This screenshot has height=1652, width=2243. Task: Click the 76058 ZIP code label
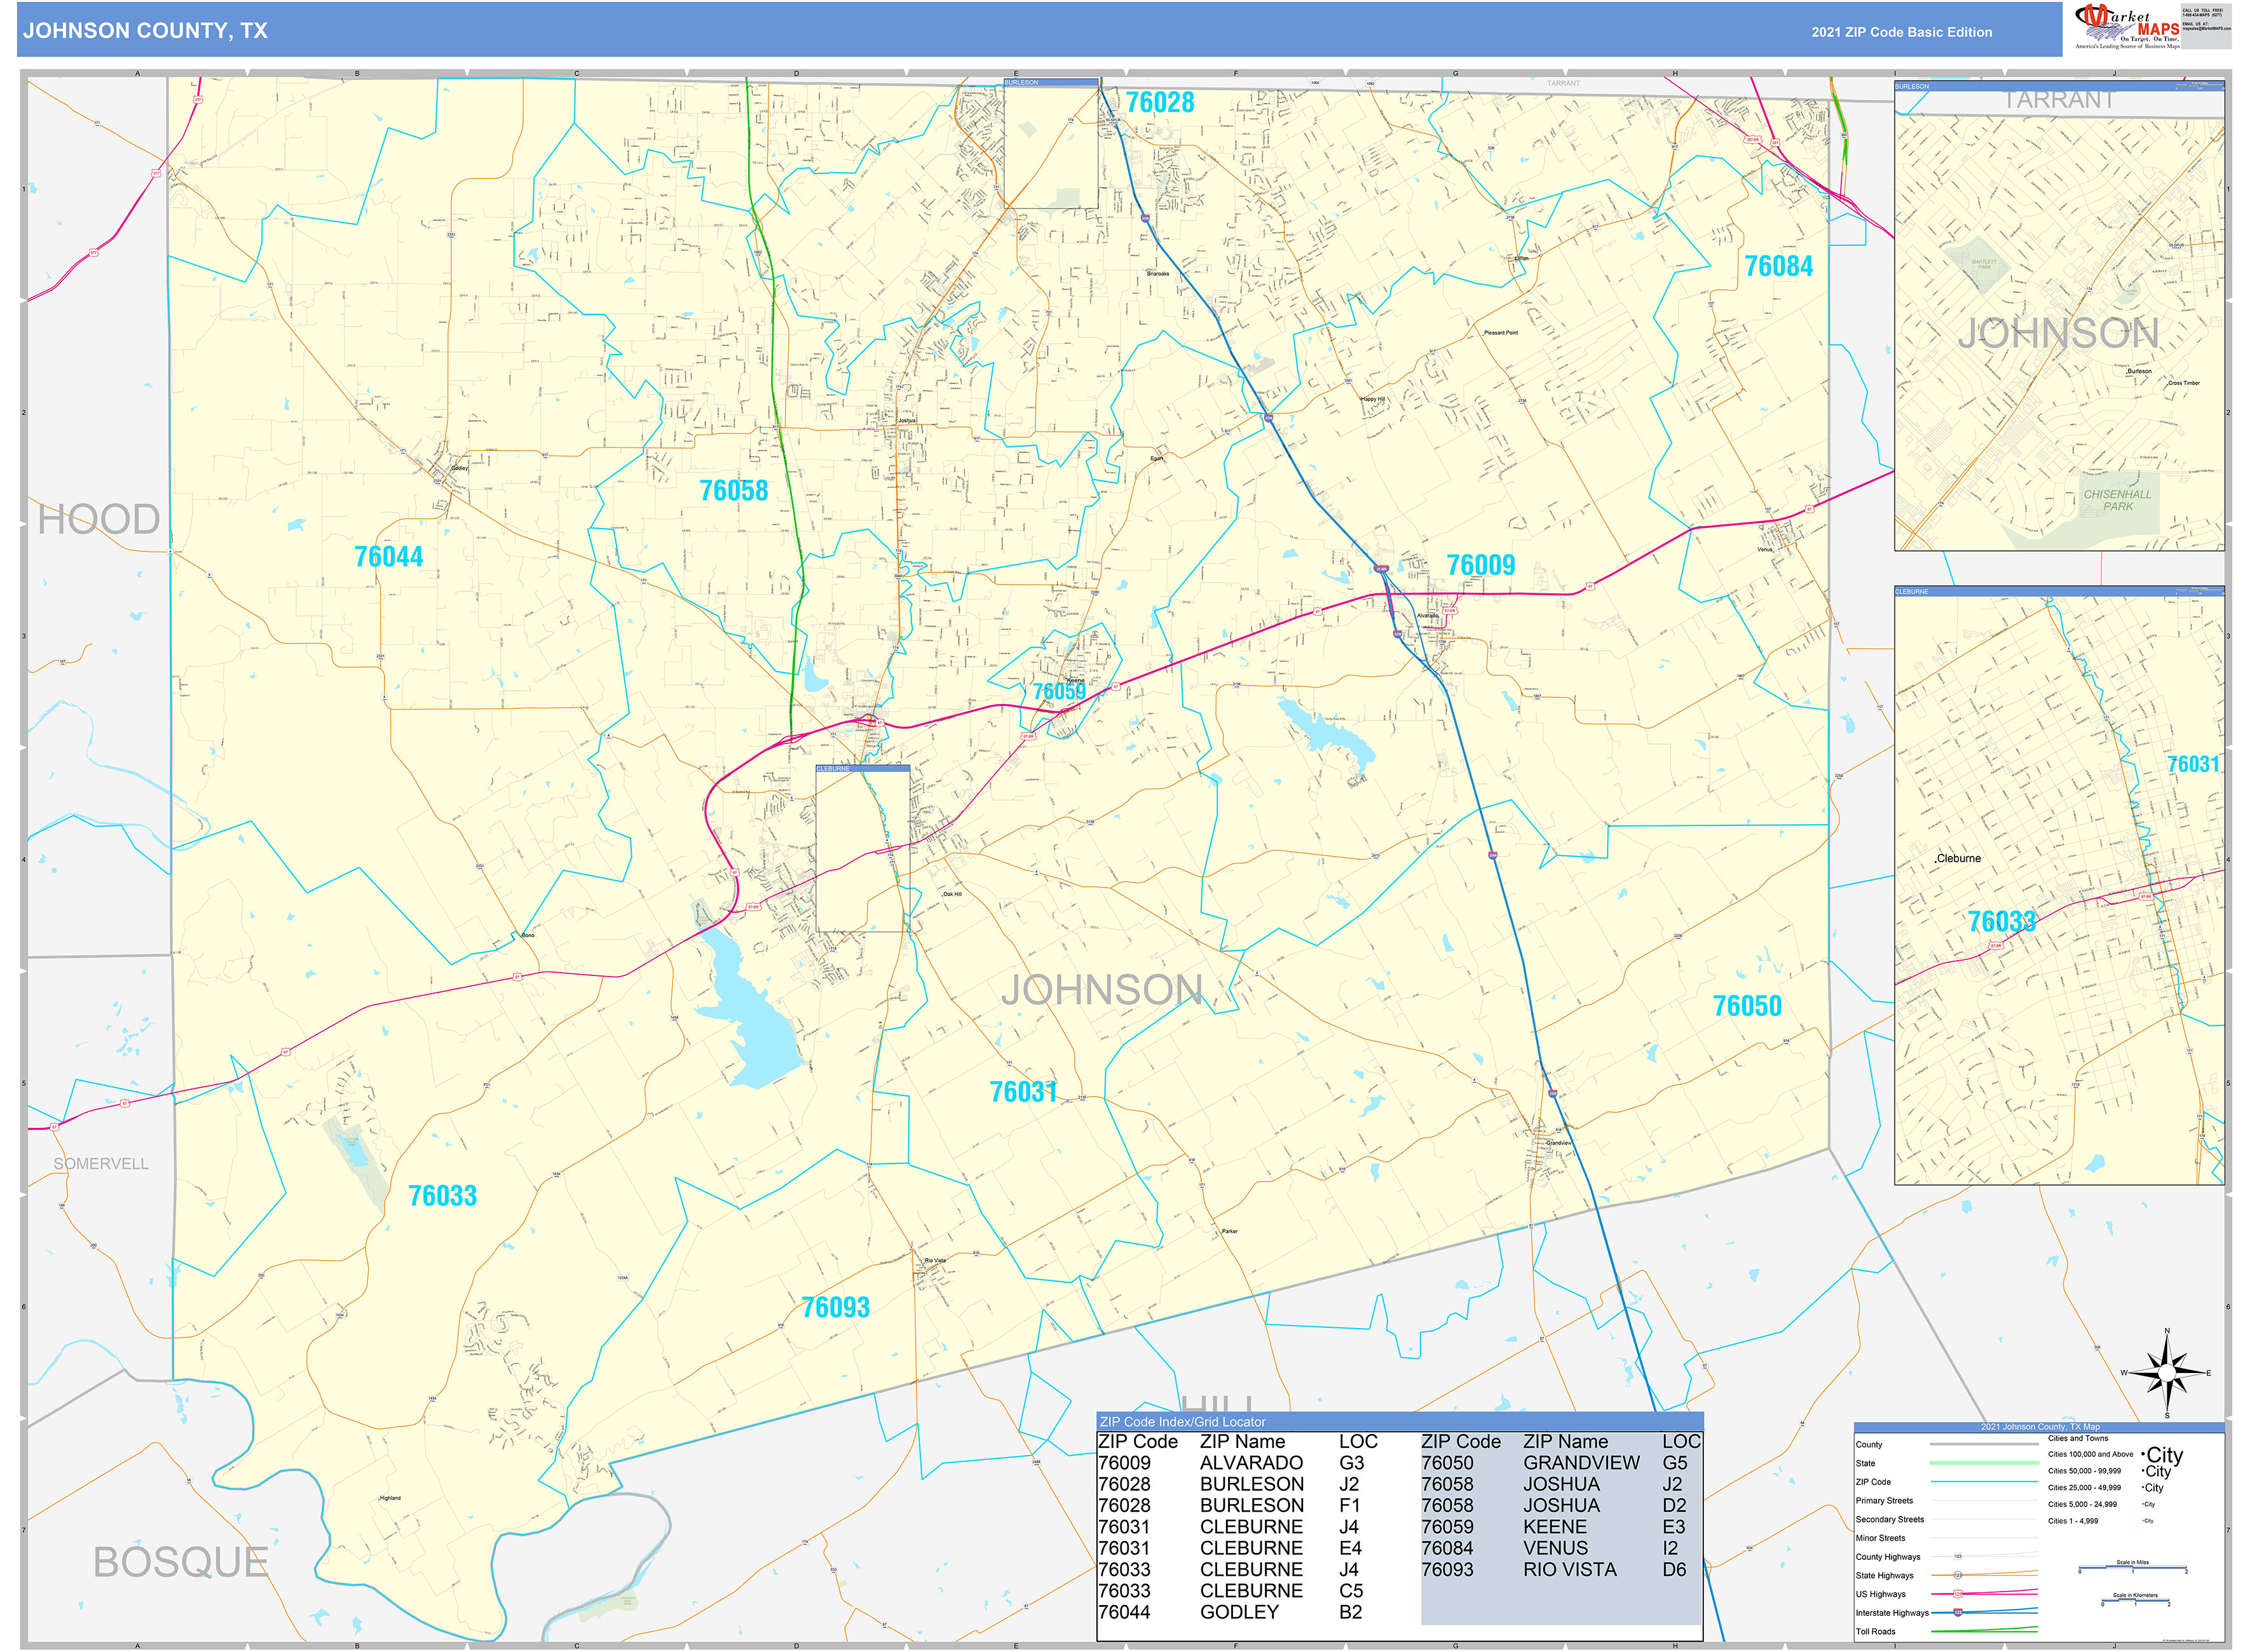733,491
